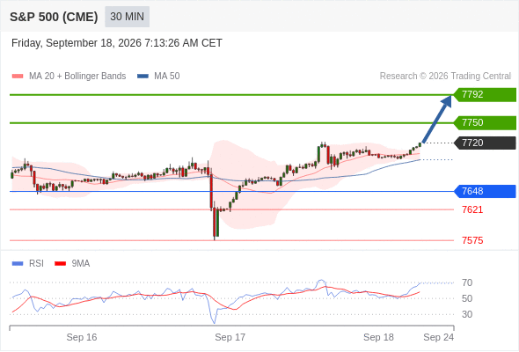Click the Sep 24 date axis label
519x352 pixels.
(439, 337)
